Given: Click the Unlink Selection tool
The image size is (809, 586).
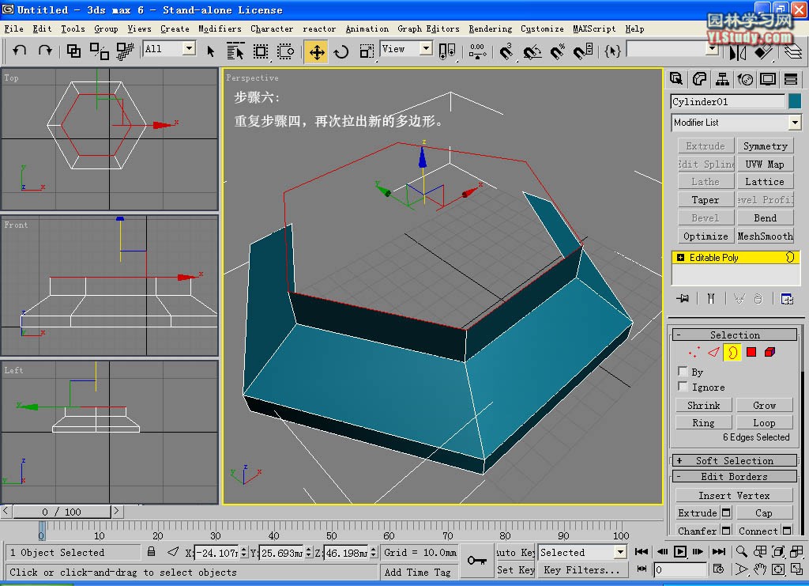Looking at the screenshot, I should coord(99,51).
